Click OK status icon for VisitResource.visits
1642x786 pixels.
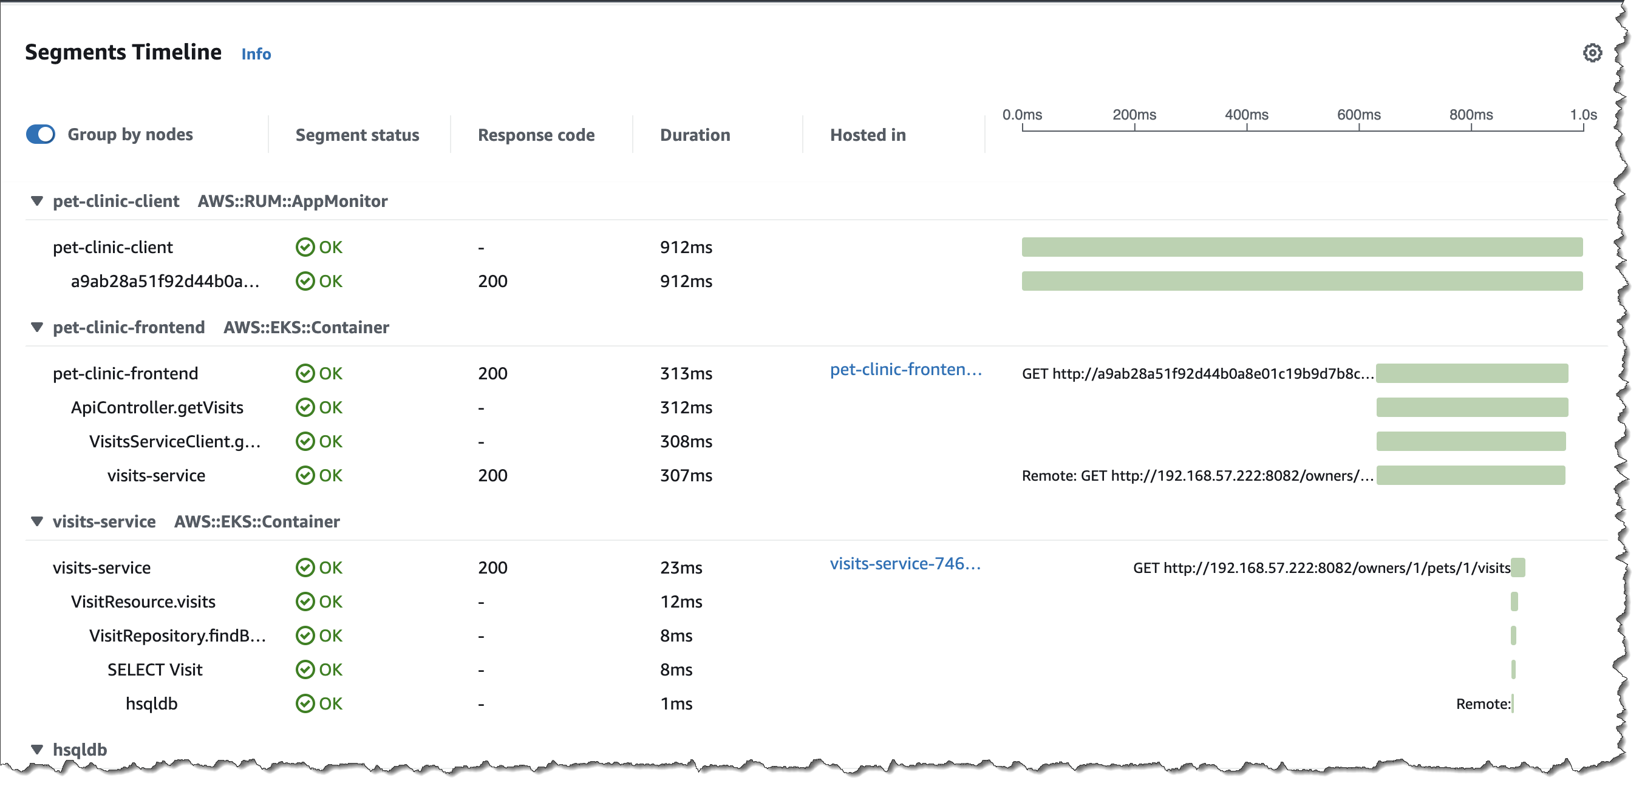point(305,602)
